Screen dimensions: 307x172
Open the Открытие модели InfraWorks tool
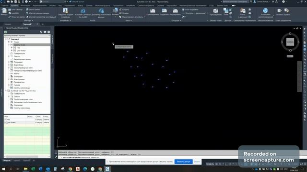[x=65, y=13]
